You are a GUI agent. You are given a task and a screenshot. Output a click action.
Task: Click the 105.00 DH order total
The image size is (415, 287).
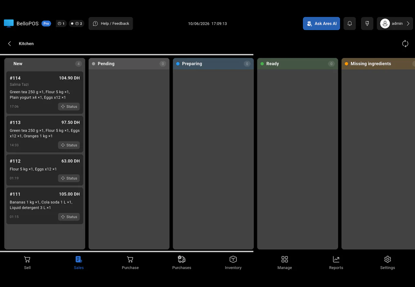pos(69,194)
